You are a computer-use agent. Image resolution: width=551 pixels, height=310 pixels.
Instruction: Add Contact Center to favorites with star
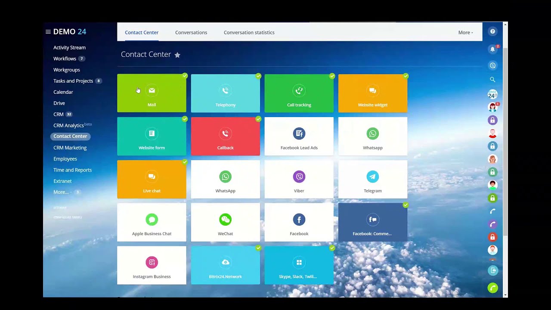(x=177, y=55)
